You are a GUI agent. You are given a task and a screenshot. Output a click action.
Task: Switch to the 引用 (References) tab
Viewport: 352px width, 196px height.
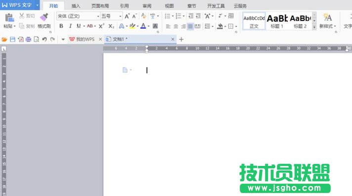click(x=125, y=6)
